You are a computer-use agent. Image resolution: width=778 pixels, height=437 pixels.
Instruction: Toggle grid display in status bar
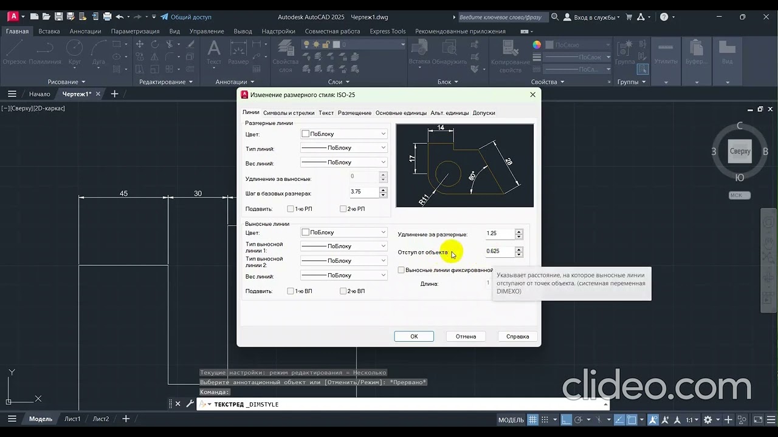(x=532, y=419)
